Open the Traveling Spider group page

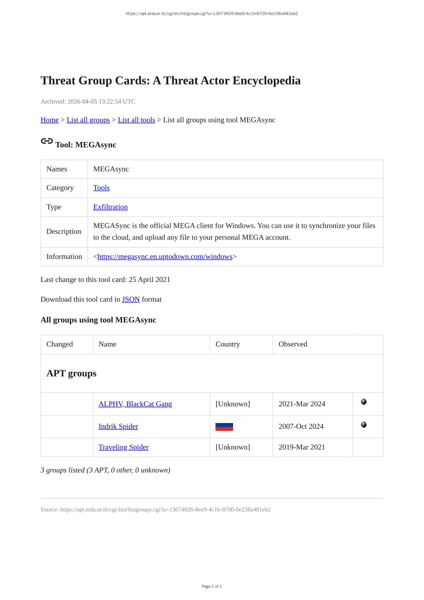click(x=124, y=447)
